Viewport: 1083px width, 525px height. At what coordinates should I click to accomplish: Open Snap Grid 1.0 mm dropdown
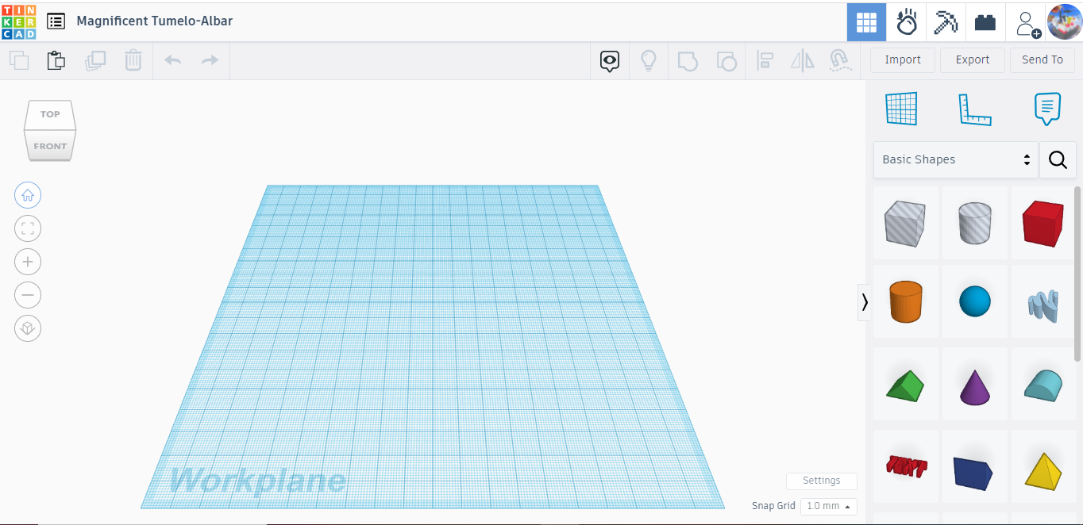[x=829, y=506]
